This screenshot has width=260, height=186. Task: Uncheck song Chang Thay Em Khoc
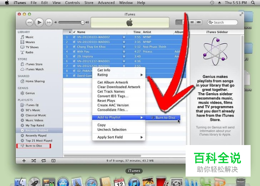pos(74,47)
